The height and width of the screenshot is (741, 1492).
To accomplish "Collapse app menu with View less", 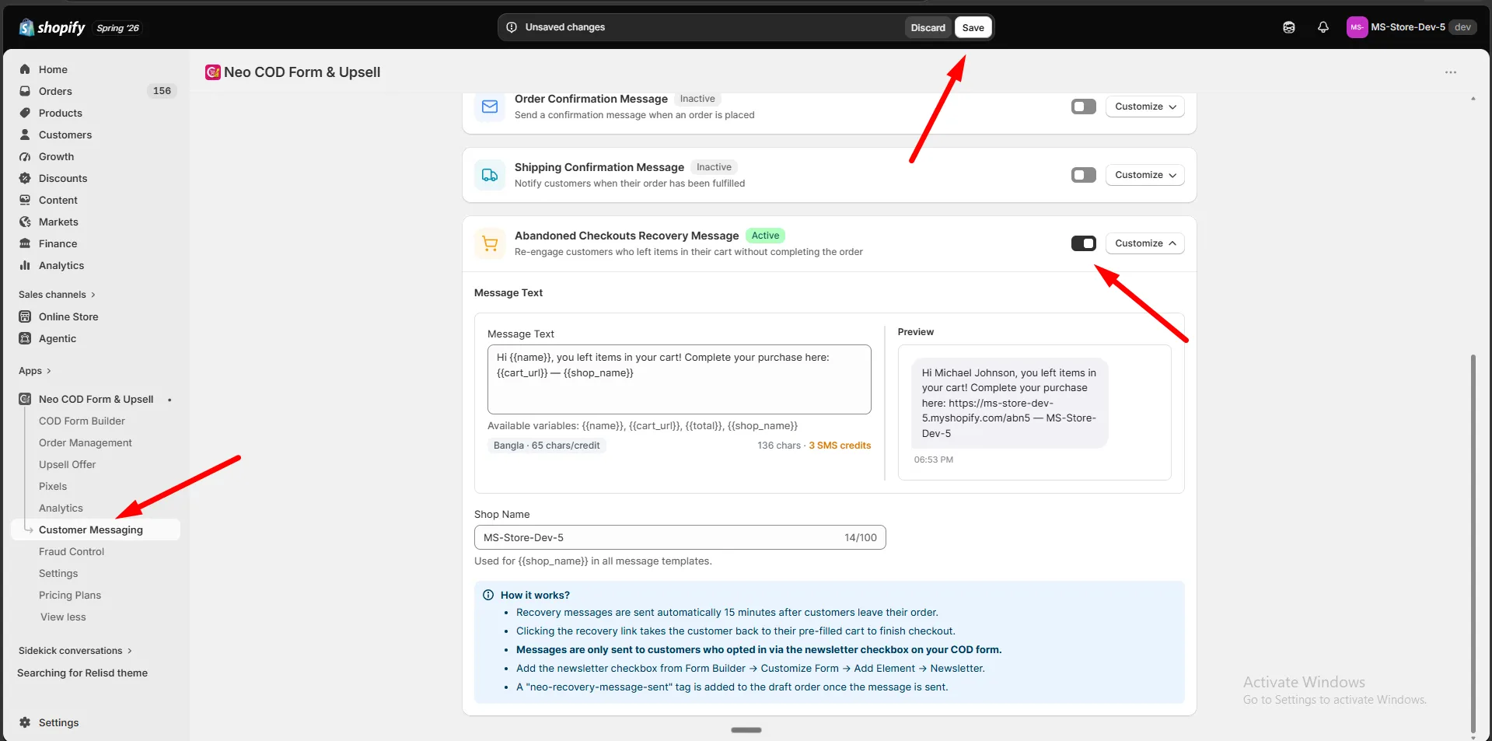I will [x=63, y=617].
